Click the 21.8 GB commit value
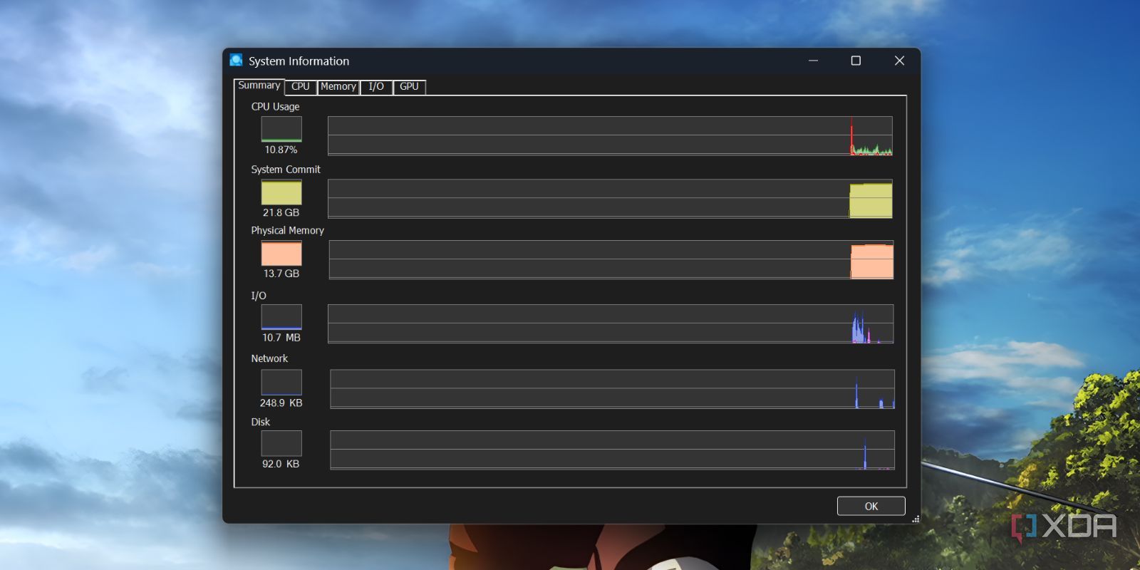 point(281,212)
